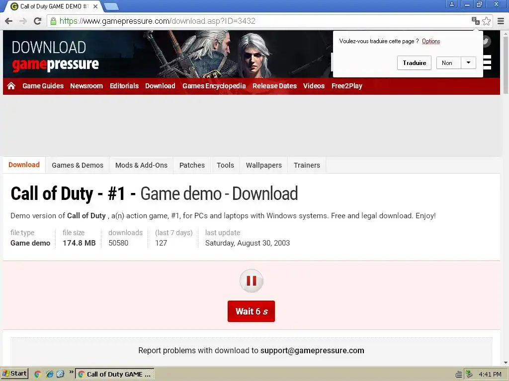Open the Chrome hamburger menu

click(x=501, y=21)
